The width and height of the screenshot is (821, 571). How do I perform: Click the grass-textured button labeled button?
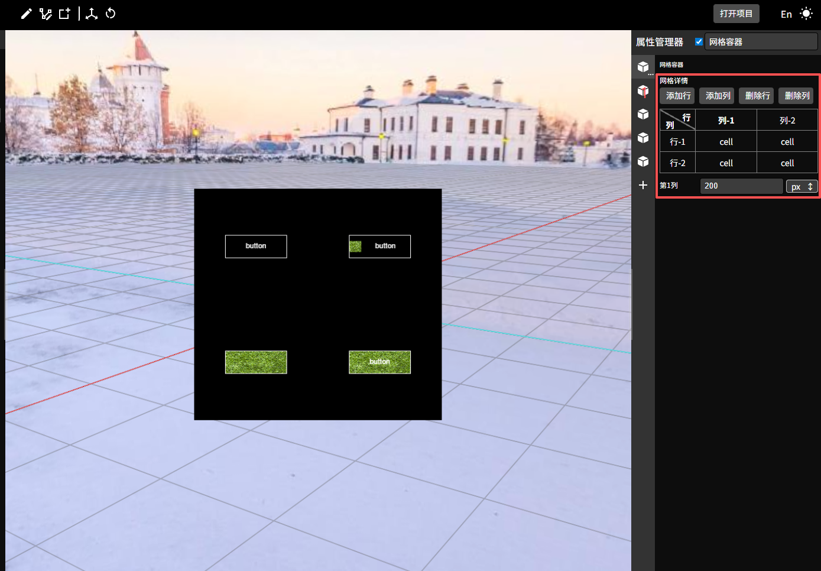(x=379, y=362)
